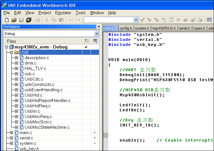Select usb_key.h in the file tree
This screenshot has width=214, height=151.
(x=29, y=148)
